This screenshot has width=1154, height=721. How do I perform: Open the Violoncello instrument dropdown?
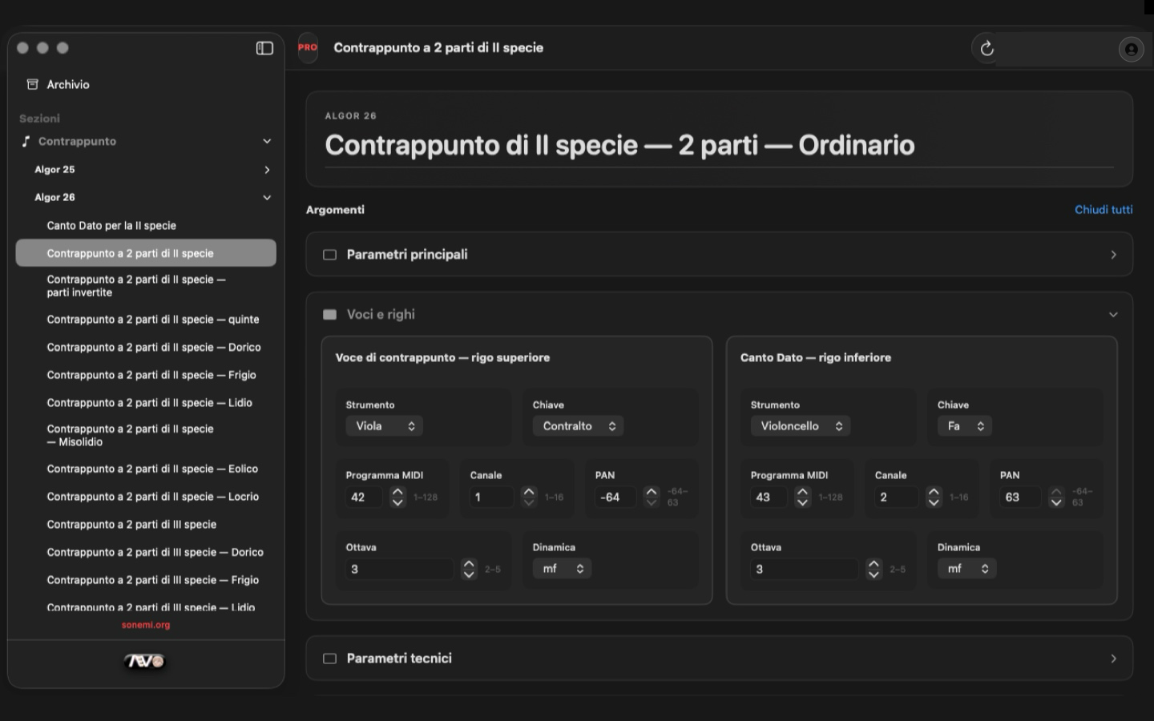coord(801,426)
